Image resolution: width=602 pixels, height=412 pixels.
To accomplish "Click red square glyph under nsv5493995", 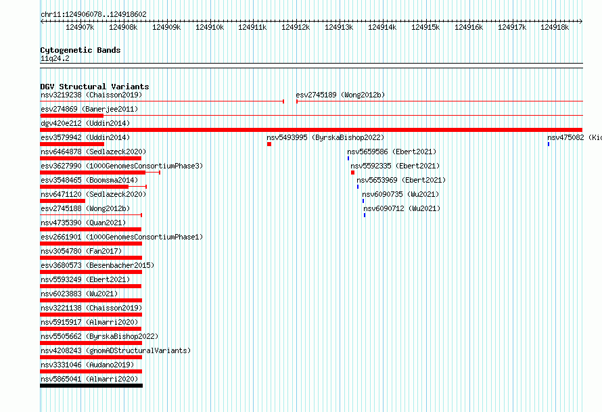I will (269, 144).
